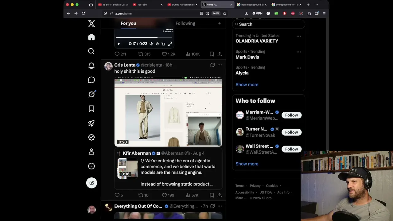View analytics showing 101K views
Image resolution: width=393 pixels, height=221 pixels.
[x=193, y=54]
